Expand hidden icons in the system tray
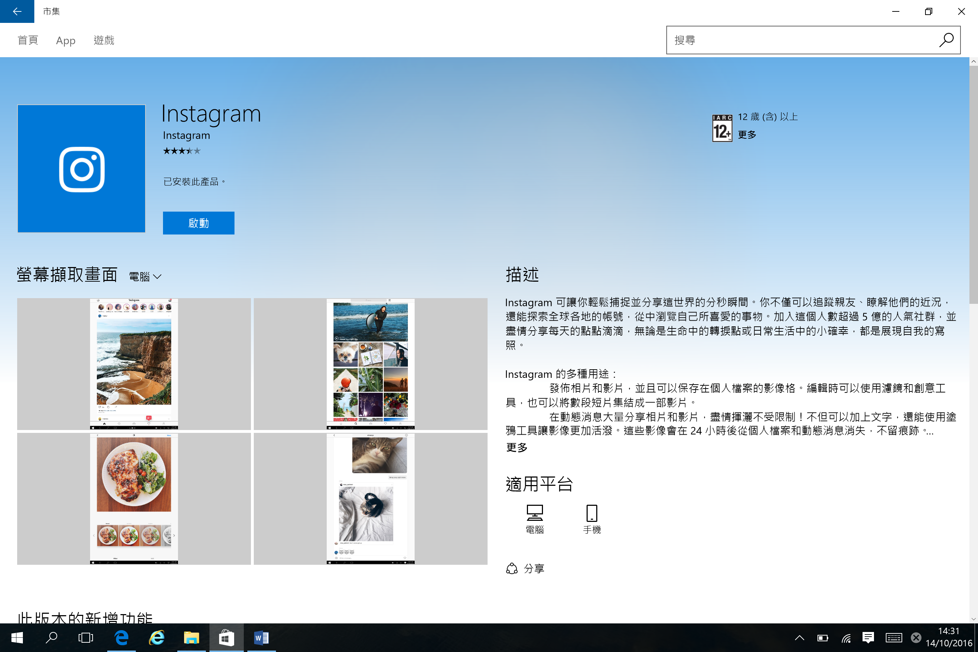This screenshot has height=652, width=978. (799, 637)
